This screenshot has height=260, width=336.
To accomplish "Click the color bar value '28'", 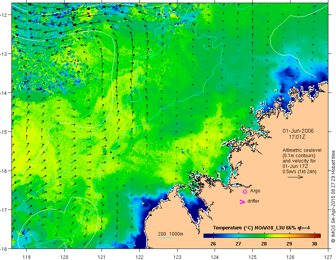I will (264, 244).
